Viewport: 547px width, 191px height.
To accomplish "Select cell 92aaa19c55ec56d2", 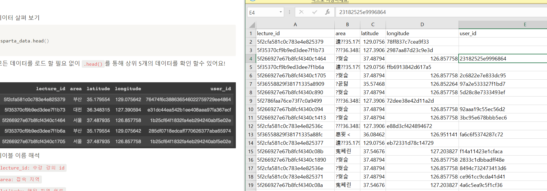I will coord(503,109).
